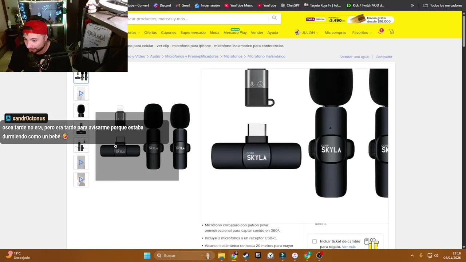Image resolution: width=466 pixels, height=262 pixels.
Task: Open the Micrófonos breadcrumb
Action: click(x=233, y=56)
